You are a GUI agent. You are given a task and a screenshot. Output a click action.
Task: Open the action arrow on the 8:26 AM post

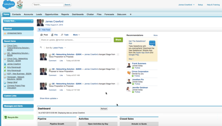pyautogui.click(x=118, y=54)
